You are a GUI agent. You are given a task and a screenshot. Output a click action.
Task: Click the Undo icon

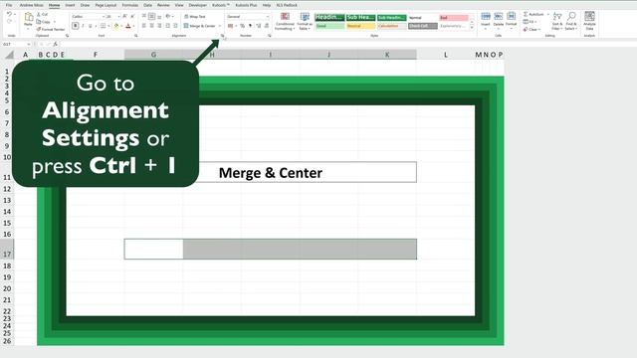coord(9,14)
